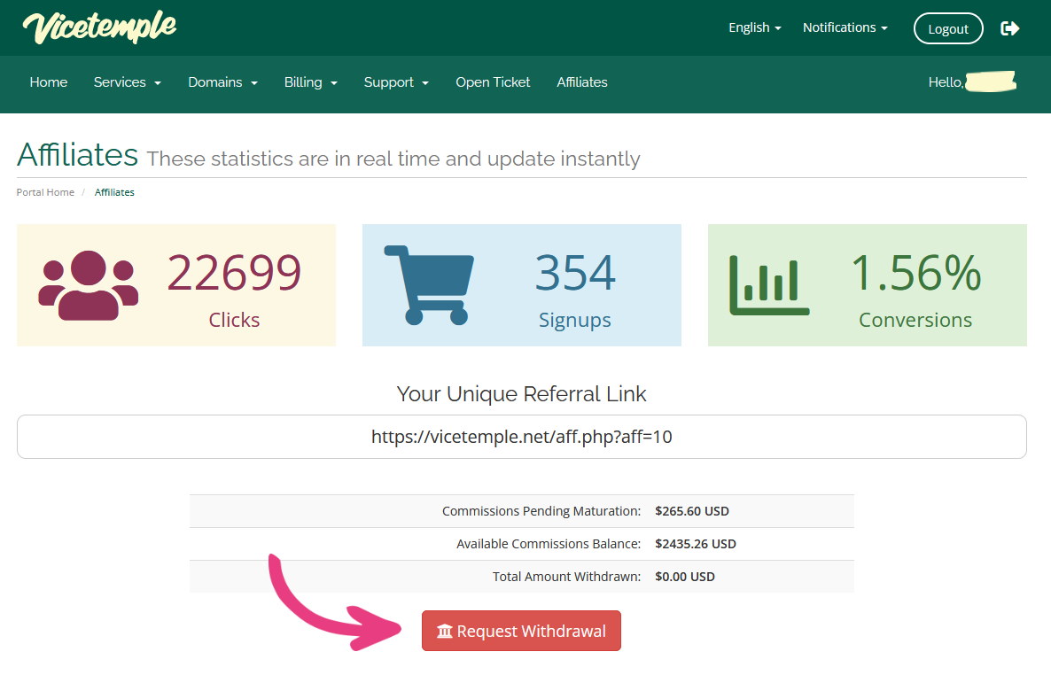This screenshot has height=675, width=1051.
Task: Click the Your Unique Referral Link heading
Action: click(x=521, y=394)
